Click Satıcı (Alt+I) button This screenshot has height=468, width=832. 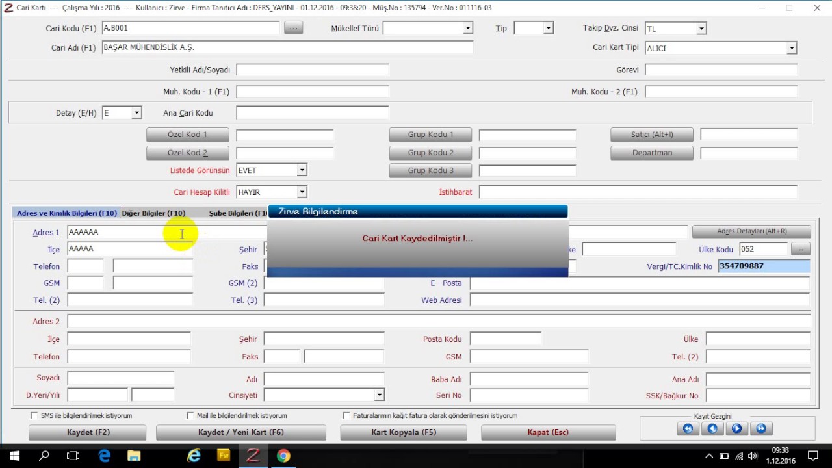652,135
